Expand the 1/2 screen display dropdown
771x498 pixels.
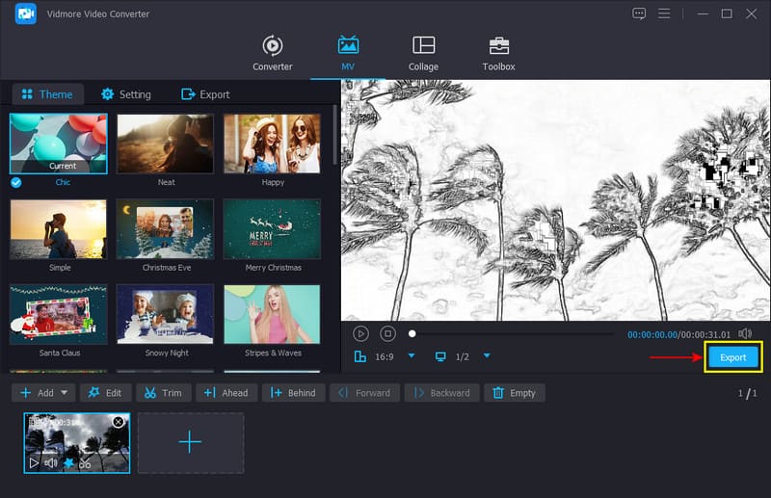coord(487,356)
